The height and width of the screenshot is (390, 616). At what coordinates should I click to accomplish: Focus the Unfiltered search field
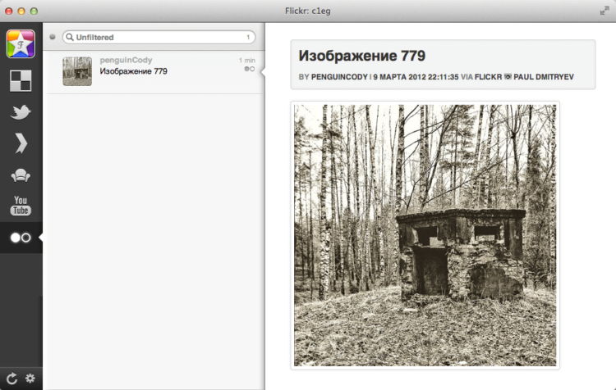click(x=159, y=37)
